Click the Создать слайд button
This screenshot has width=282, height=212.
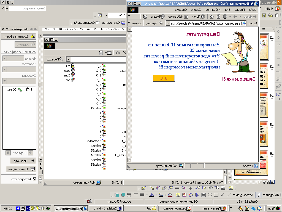coord(87,23)
